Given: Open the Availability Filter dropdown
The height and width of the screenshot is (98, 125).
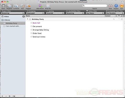Looking at the screenshot, I should pyautogui.click(x=75, y=13).
